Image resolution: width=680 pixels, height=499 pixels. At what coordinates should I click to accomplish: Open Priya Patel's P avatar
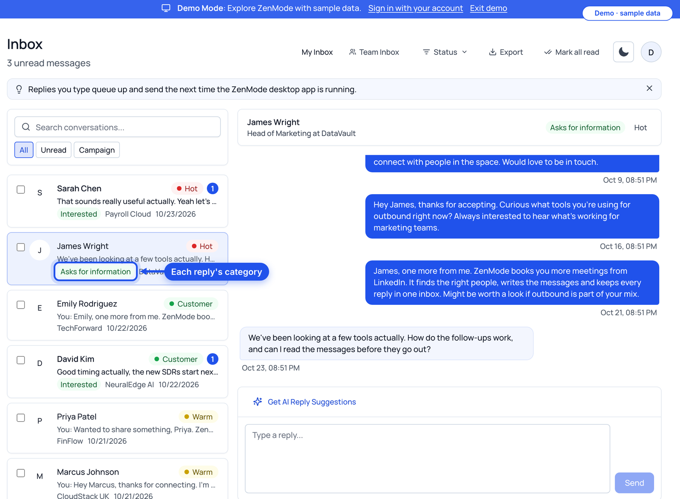pos(40,421)
